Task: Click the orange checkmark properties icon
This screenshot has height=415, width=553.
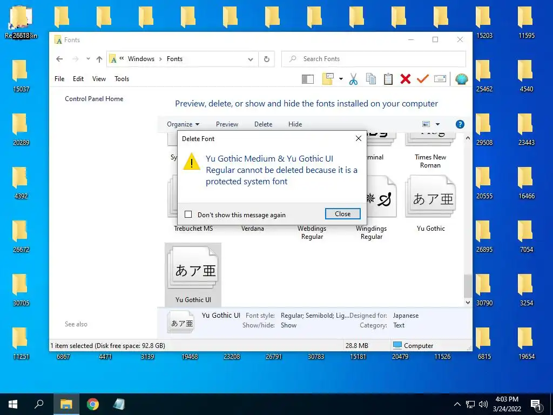Action: click(x=422, y=79)
